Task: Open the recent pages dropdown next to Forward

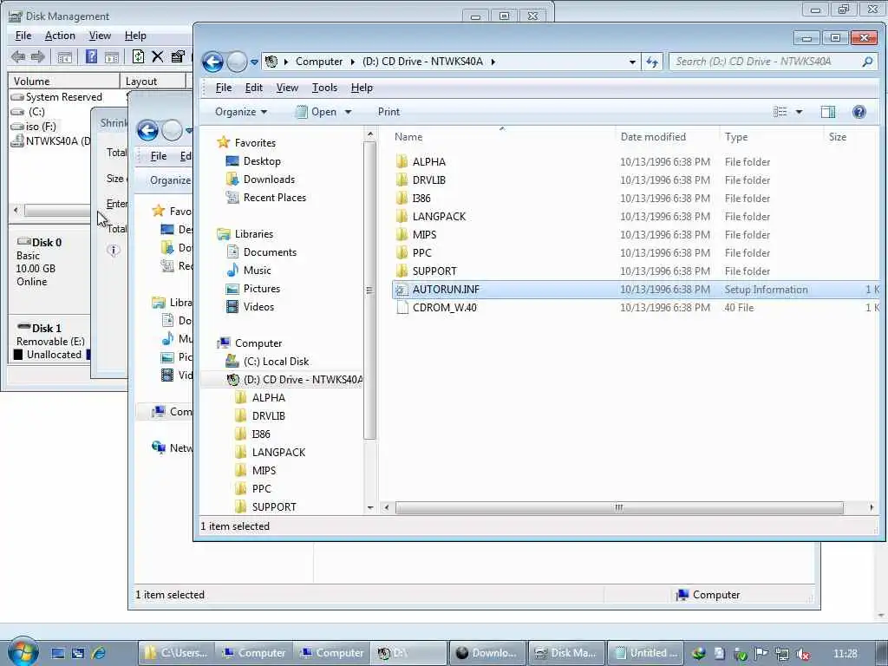Action: (254, 62)
